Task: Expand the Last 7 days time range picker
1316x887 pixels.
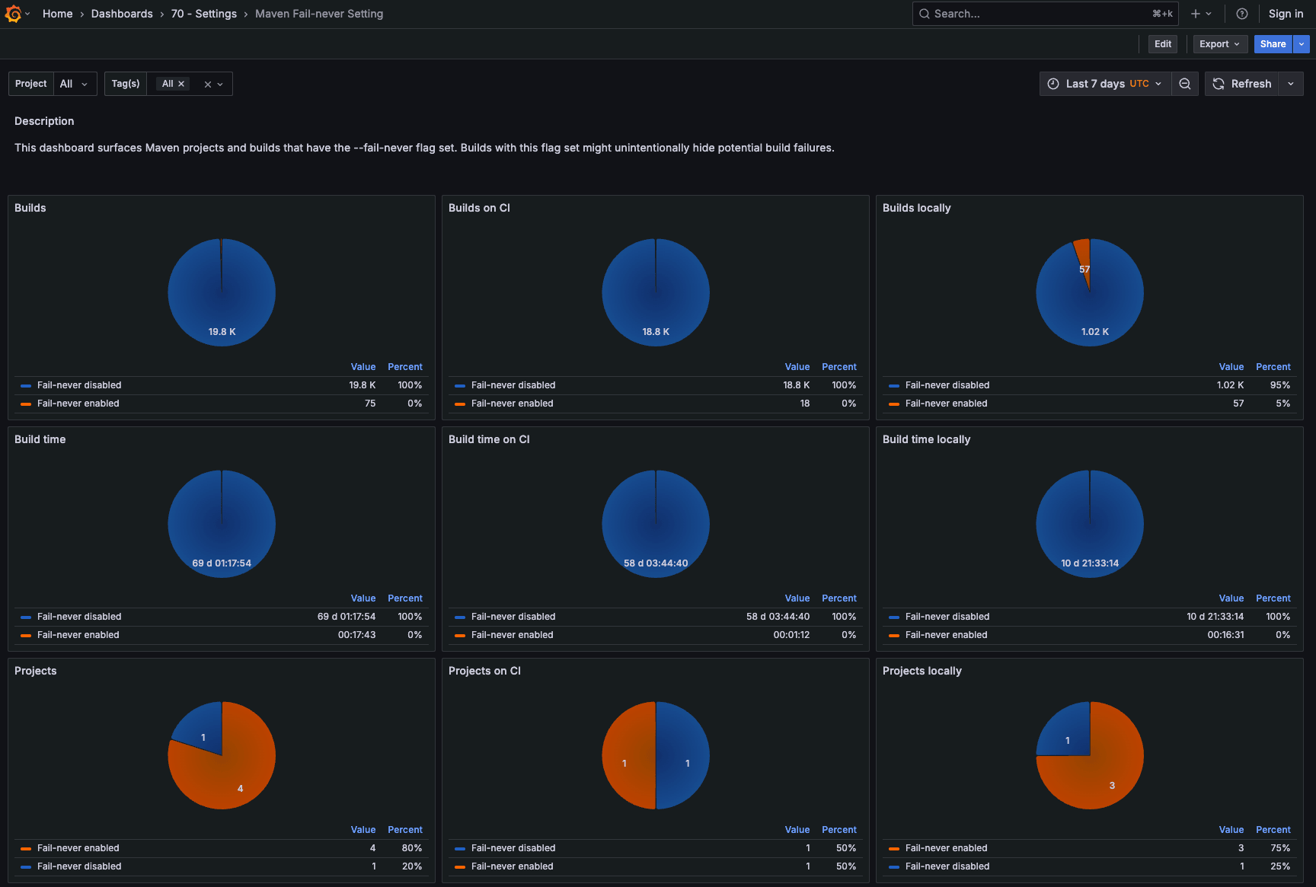Action: [x=1104, y=84]
